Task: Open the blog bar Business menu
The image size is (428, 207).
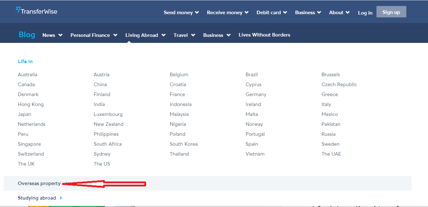Action: (x=217, y=35)
